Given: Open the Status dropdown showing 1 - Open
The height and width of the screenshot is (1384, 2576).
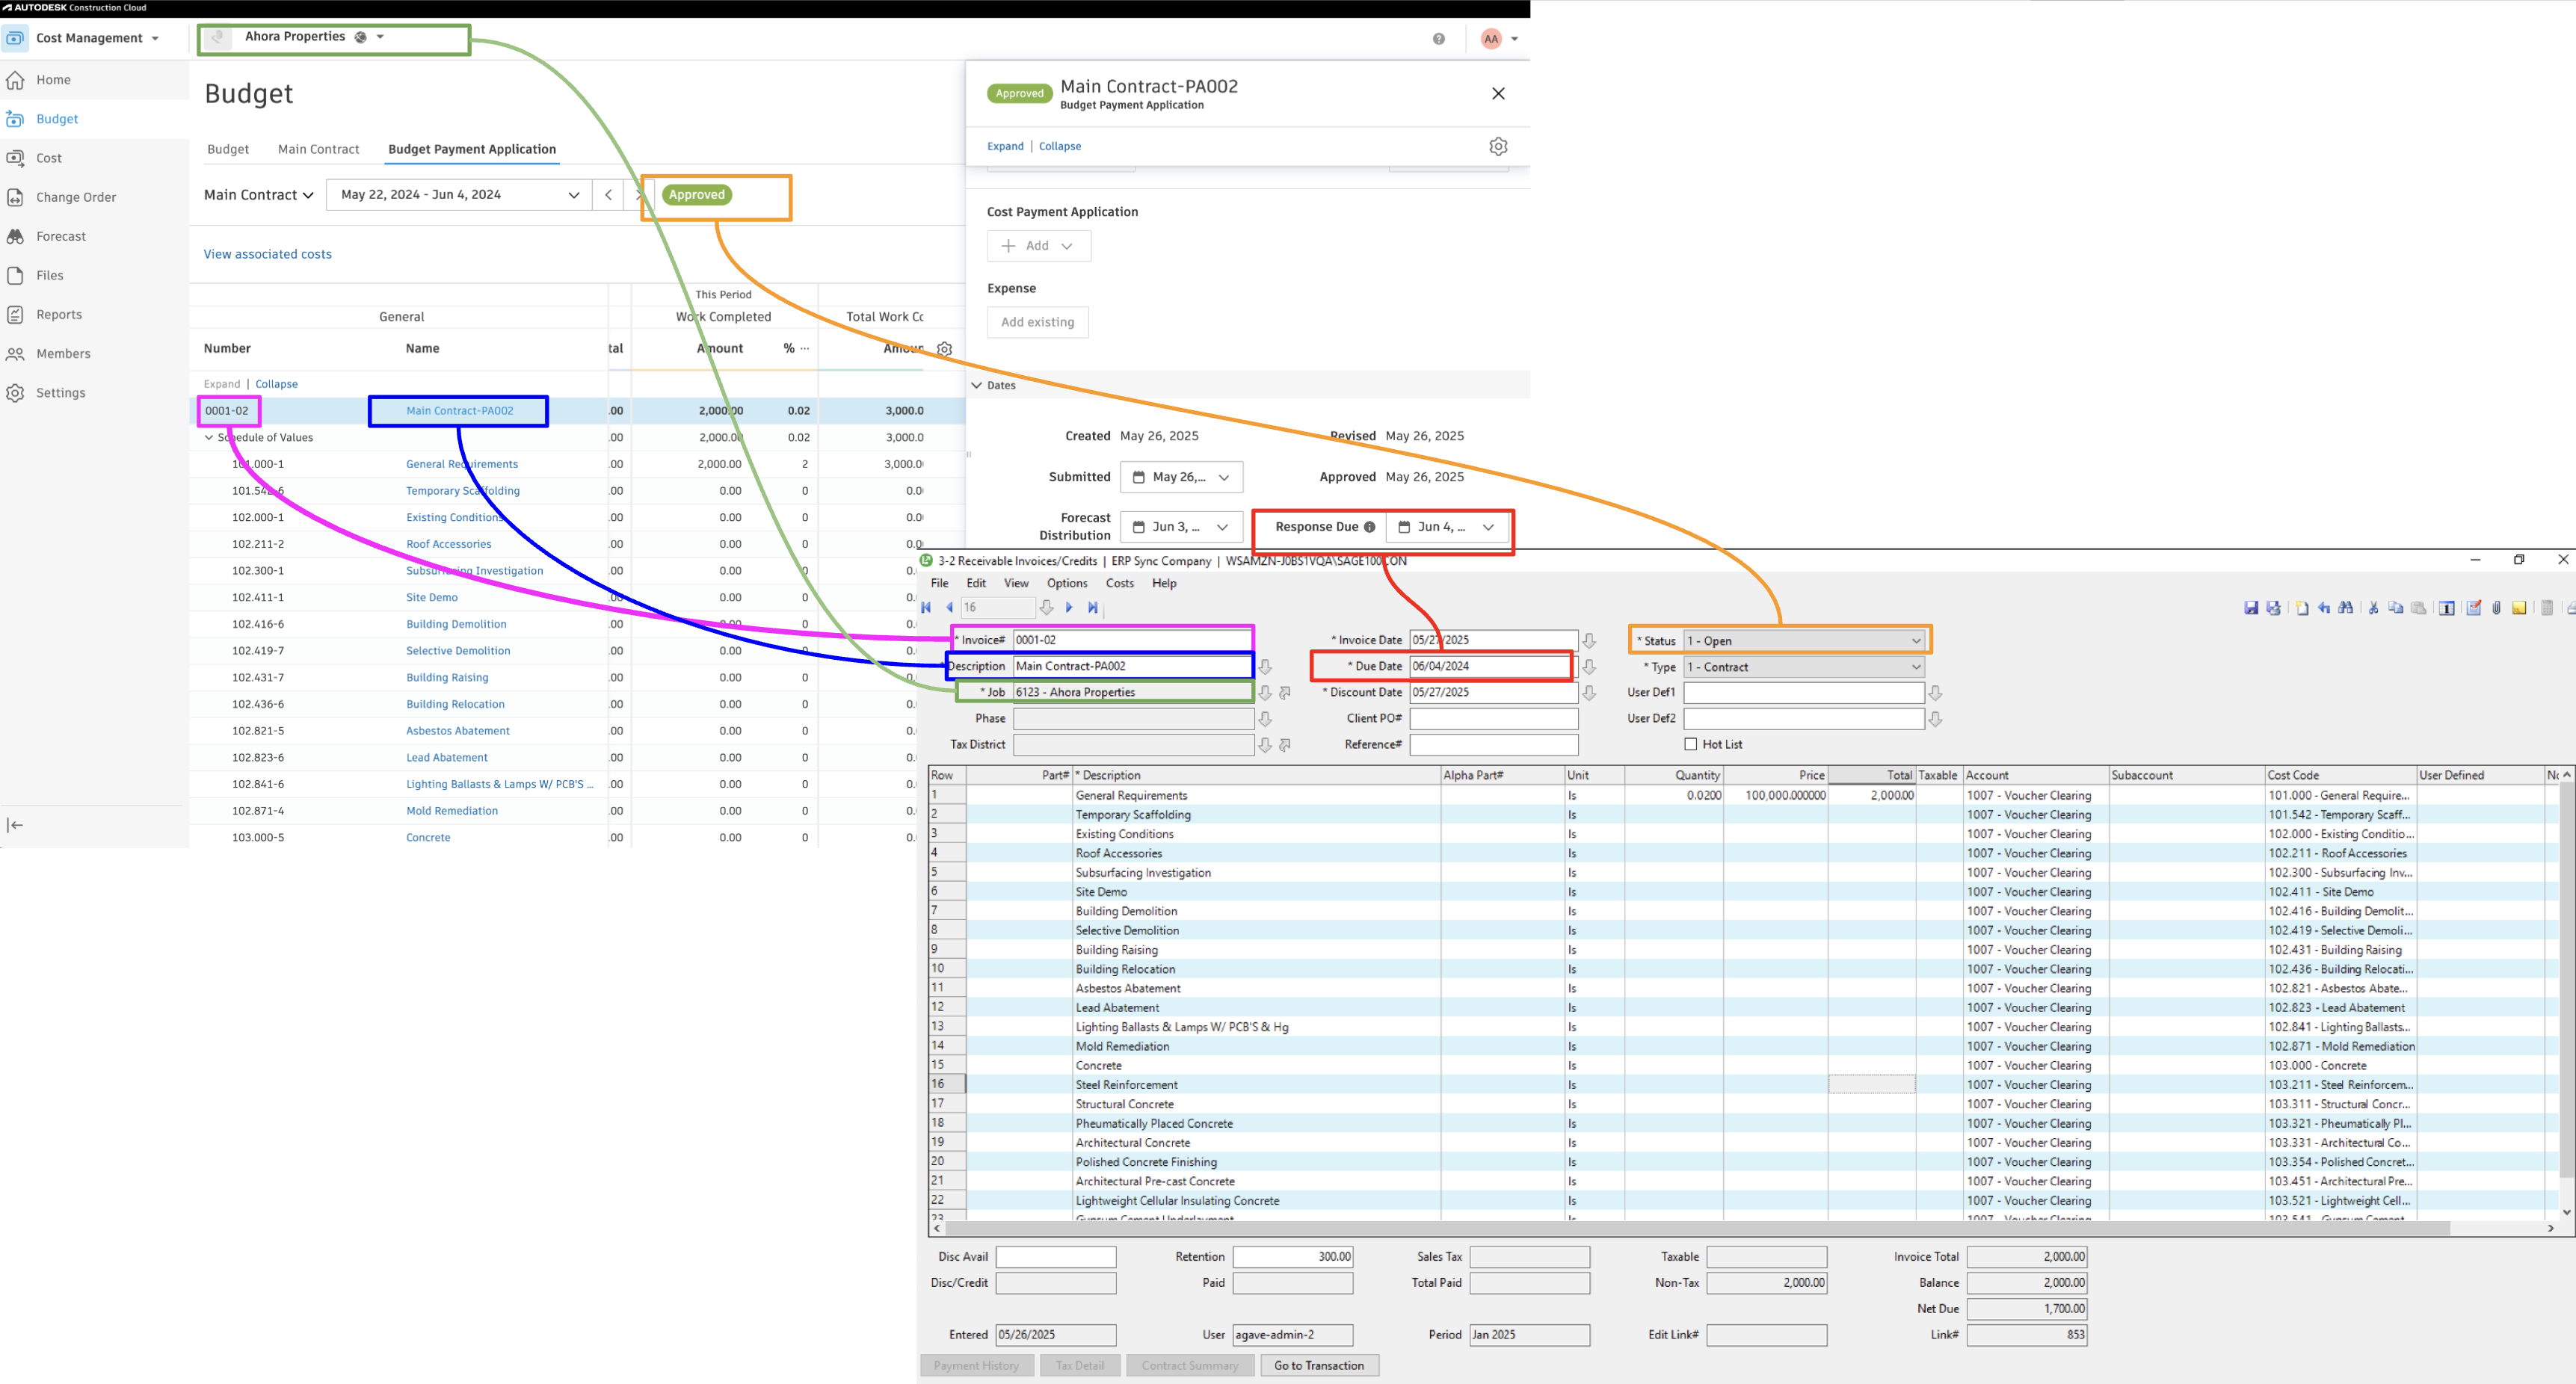Looking at the screenshot, I should pos(1804,641).
